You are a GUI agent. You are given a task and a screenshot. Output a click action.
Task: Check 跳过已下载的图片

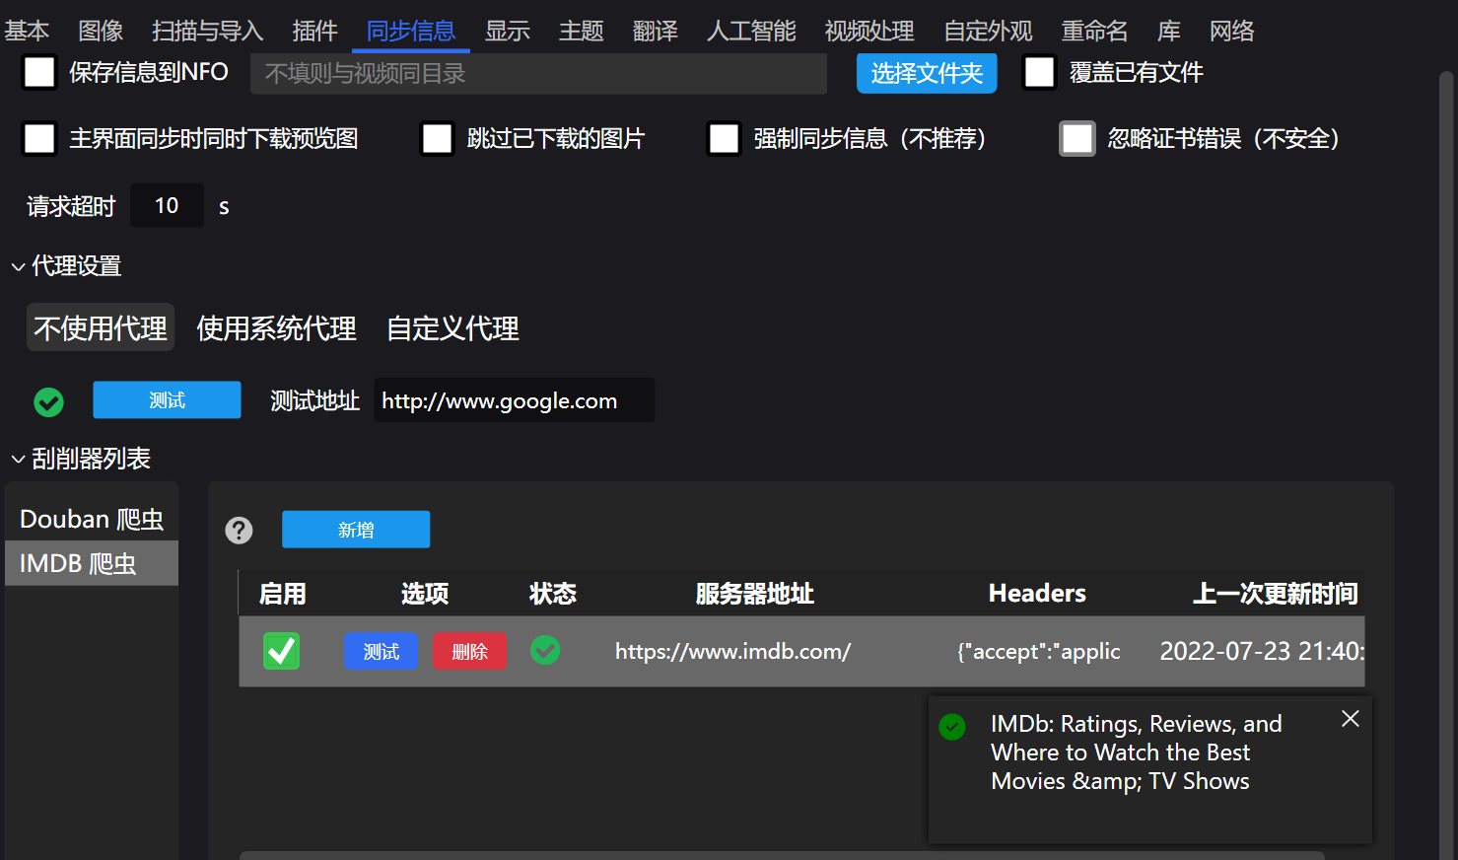pyautogui.click(x=437, y=138)
